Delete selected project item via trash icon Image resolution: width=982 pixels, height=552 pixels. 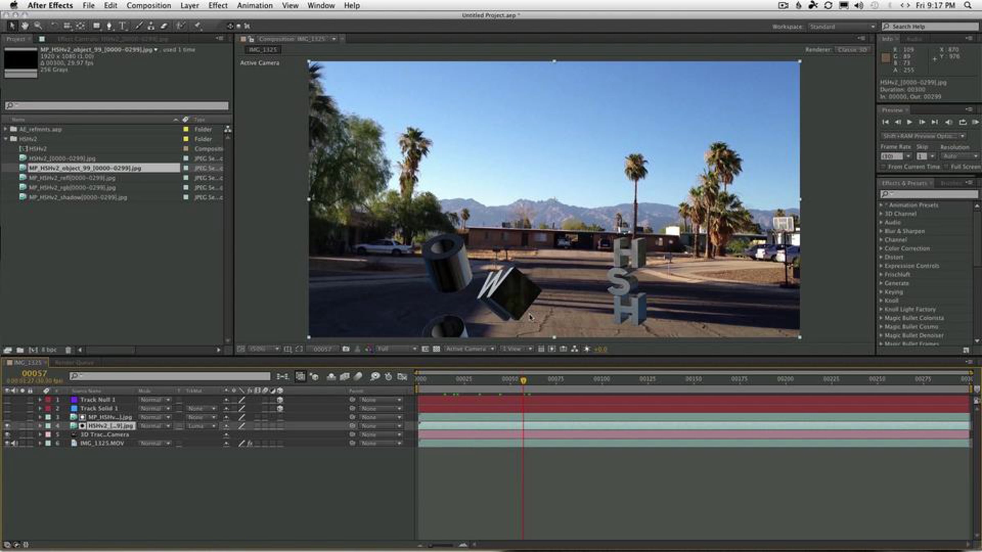point(68,350)
